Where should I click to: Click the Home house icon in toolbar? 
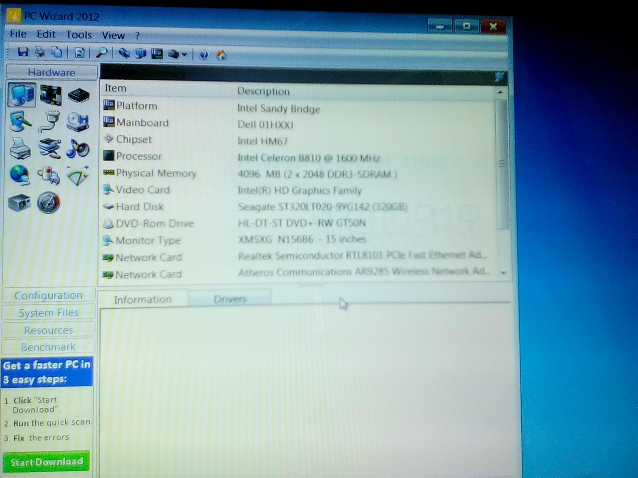point(221,55)
